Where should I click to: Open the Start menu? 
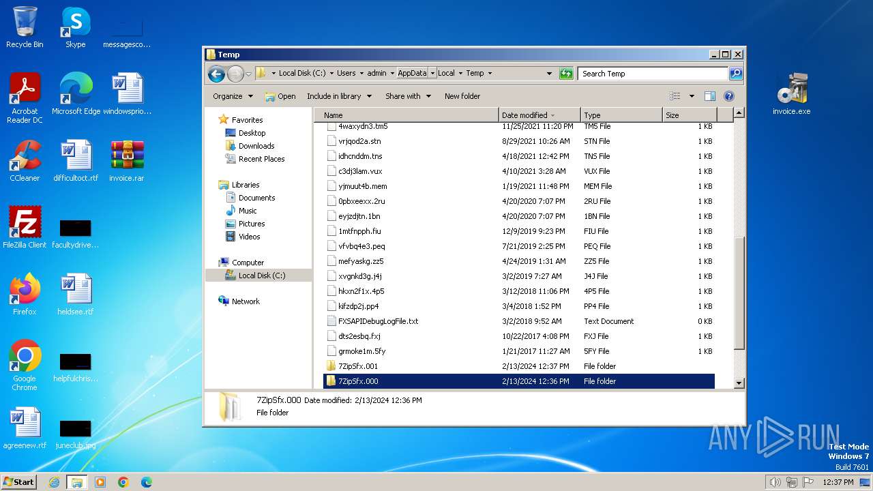[18, 482]
